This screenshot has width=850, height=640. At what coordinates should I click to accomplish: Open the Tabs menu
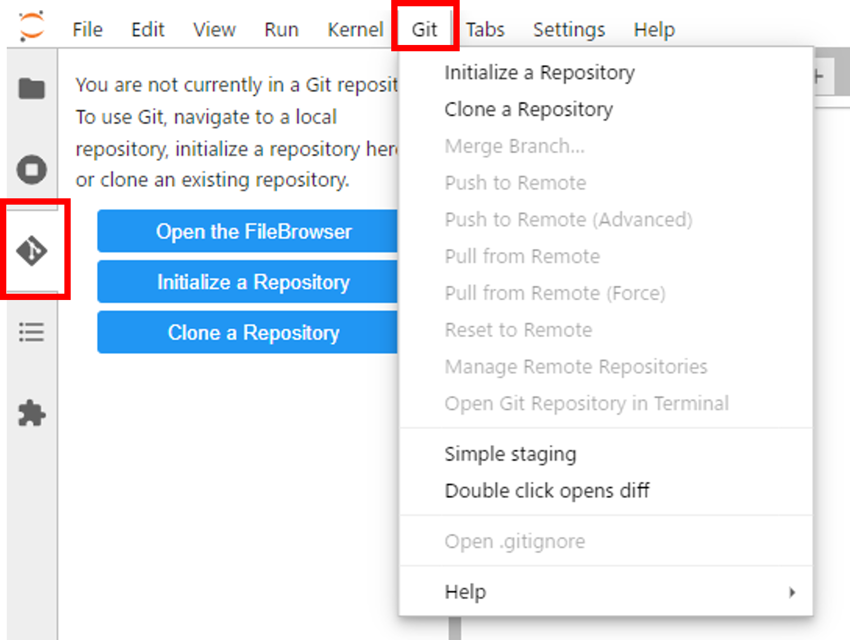pos(485,30)
